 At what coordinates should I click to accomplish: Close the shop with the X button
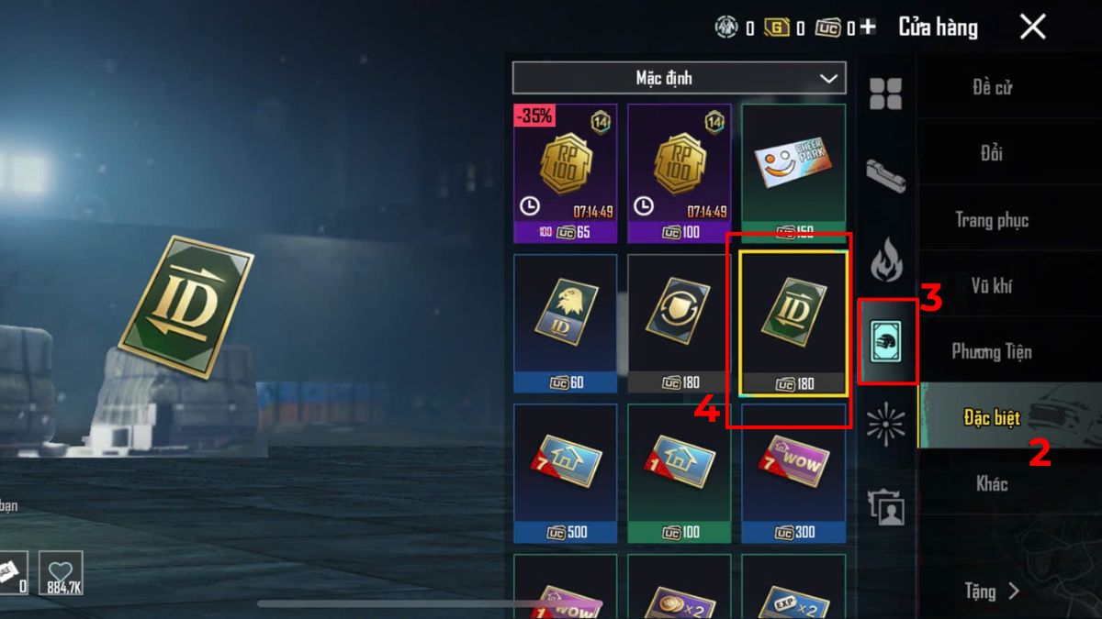[x=1033, y=27]
